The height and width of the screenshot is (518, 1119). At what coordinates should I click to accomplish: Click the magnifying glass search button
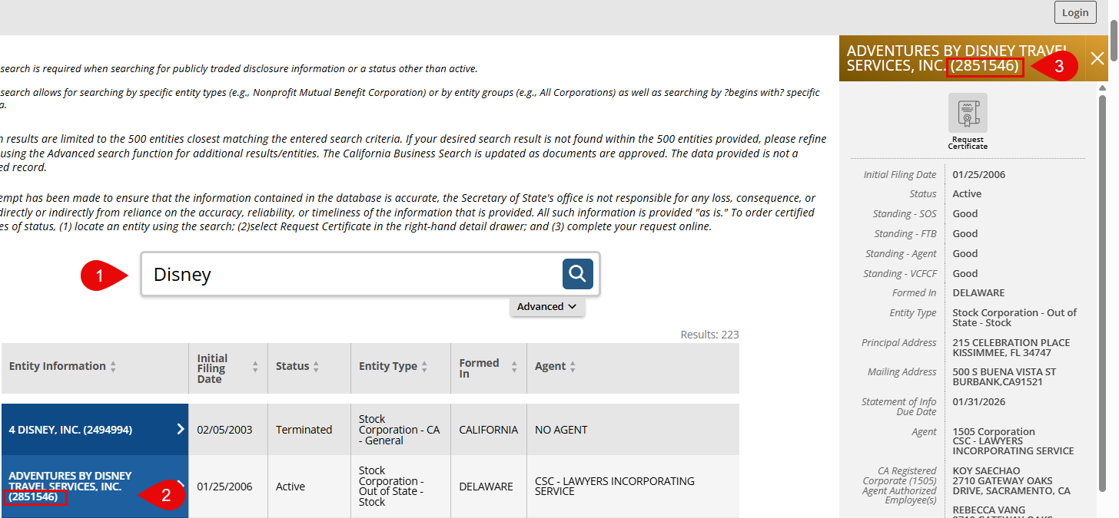click(x=578, y=274)
